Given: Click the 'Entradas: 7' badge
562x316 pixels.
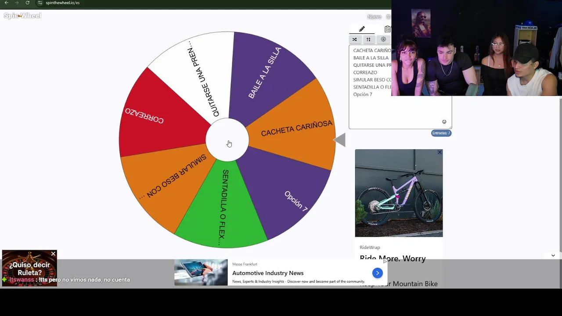Looking at the screenshot, I should [x=441, y=133].
